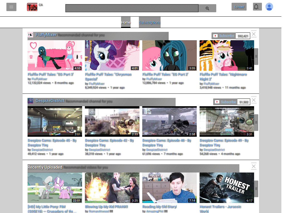This screenshot has height=213, width=285.
Task: Play the 'EG Part 3' video thumbnail
Action: pos(55,55)
